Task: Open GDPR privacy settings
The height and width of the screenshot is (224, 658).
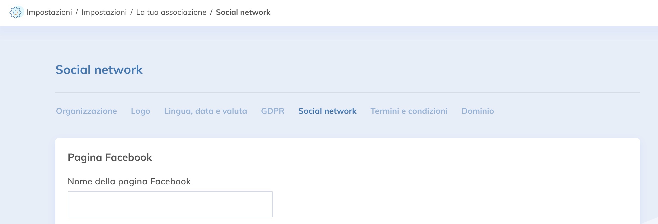Action: click(272, 111)
